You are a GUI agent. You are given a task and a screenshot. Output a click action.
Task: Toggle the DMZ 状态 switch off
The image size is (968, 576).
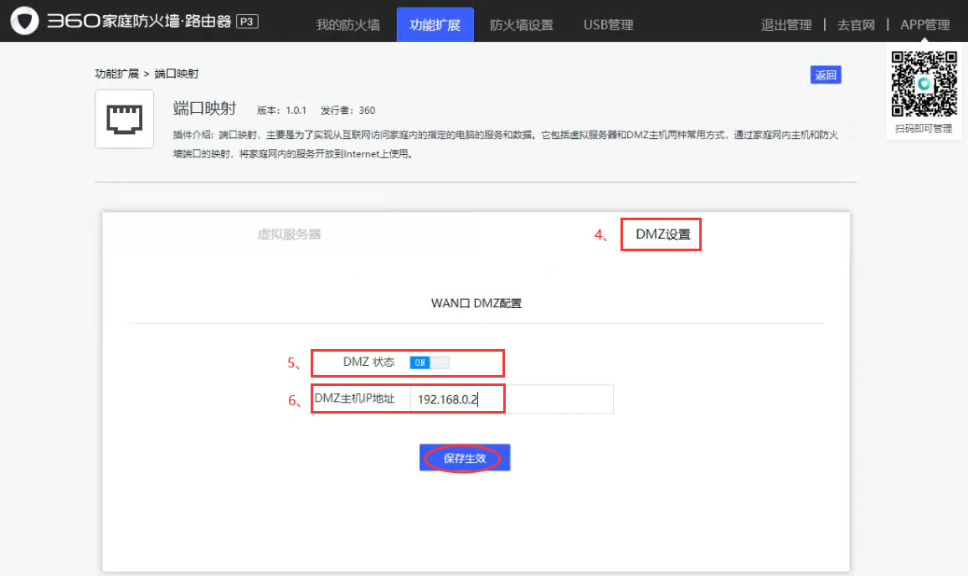[x=429, y=363]
